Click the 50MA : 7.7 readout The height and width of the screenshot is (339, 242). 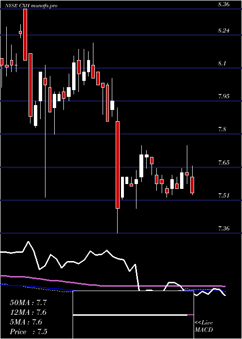pyautogui.click(x=28, y=303)
